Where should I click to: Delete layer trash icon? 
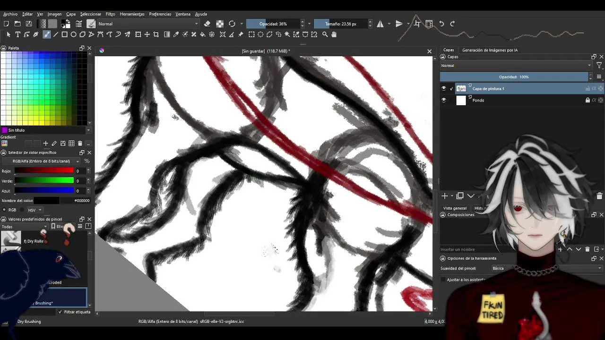(x=599, y=196)
